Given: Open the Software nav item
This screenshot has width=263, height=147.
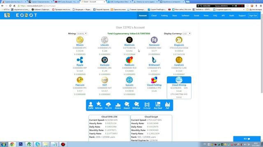Looking at the screenshot, I should (x=185, y=16).
